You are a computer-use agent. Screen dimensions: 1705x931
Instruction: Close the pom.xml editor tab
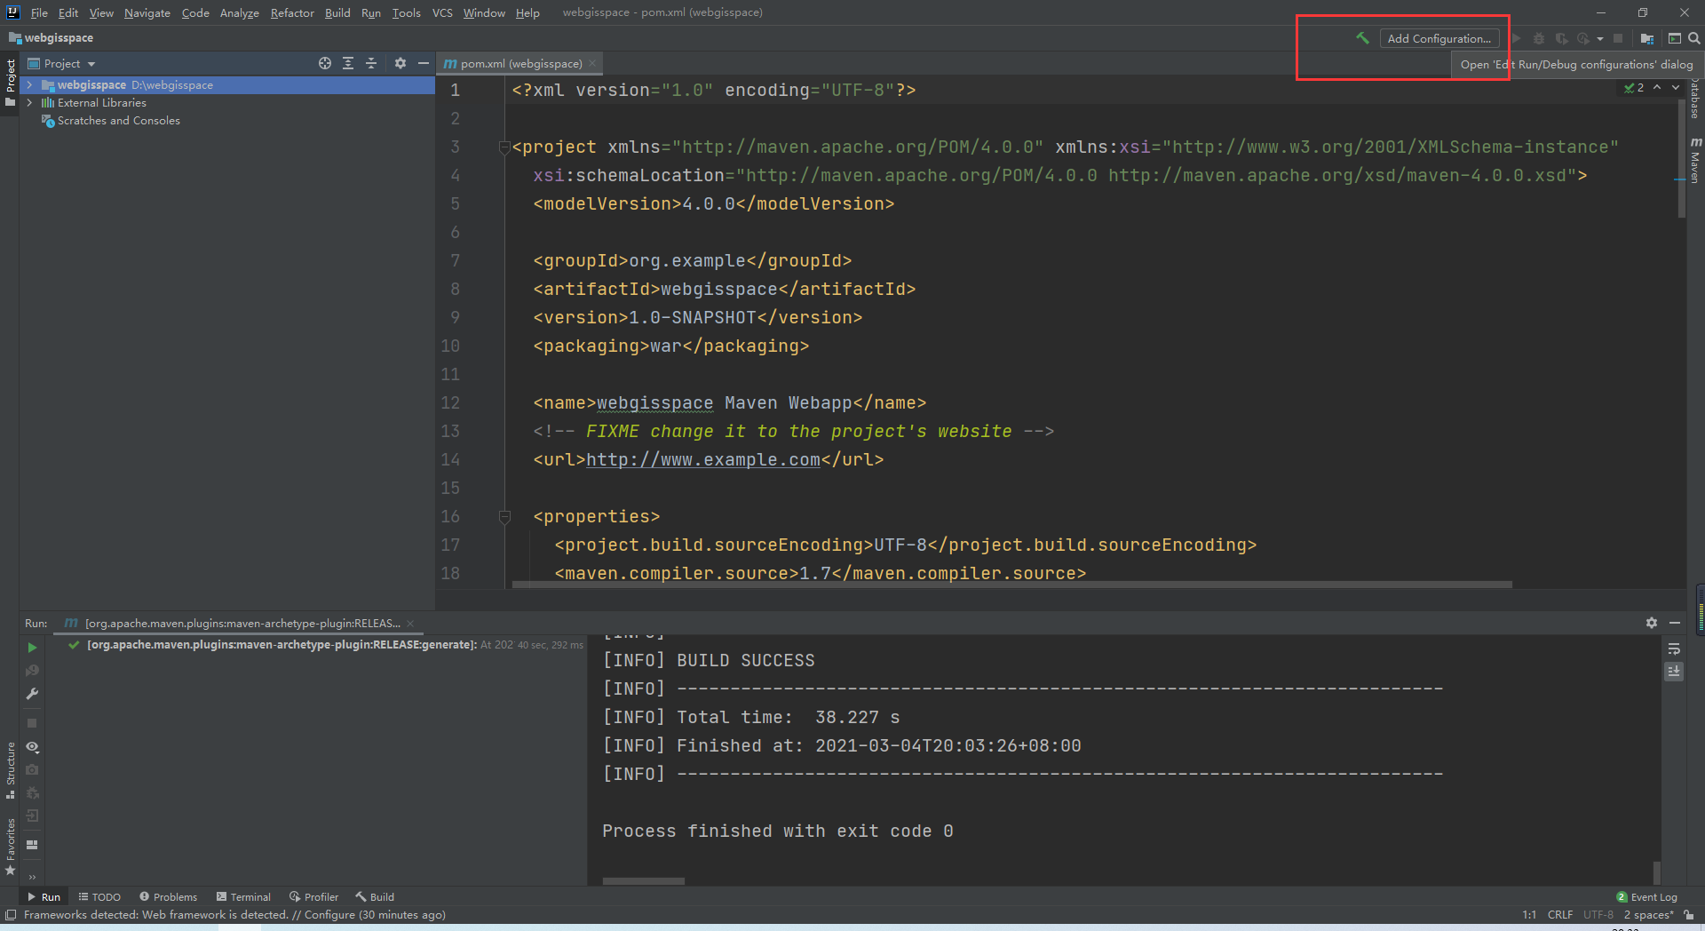click(592, 63)
